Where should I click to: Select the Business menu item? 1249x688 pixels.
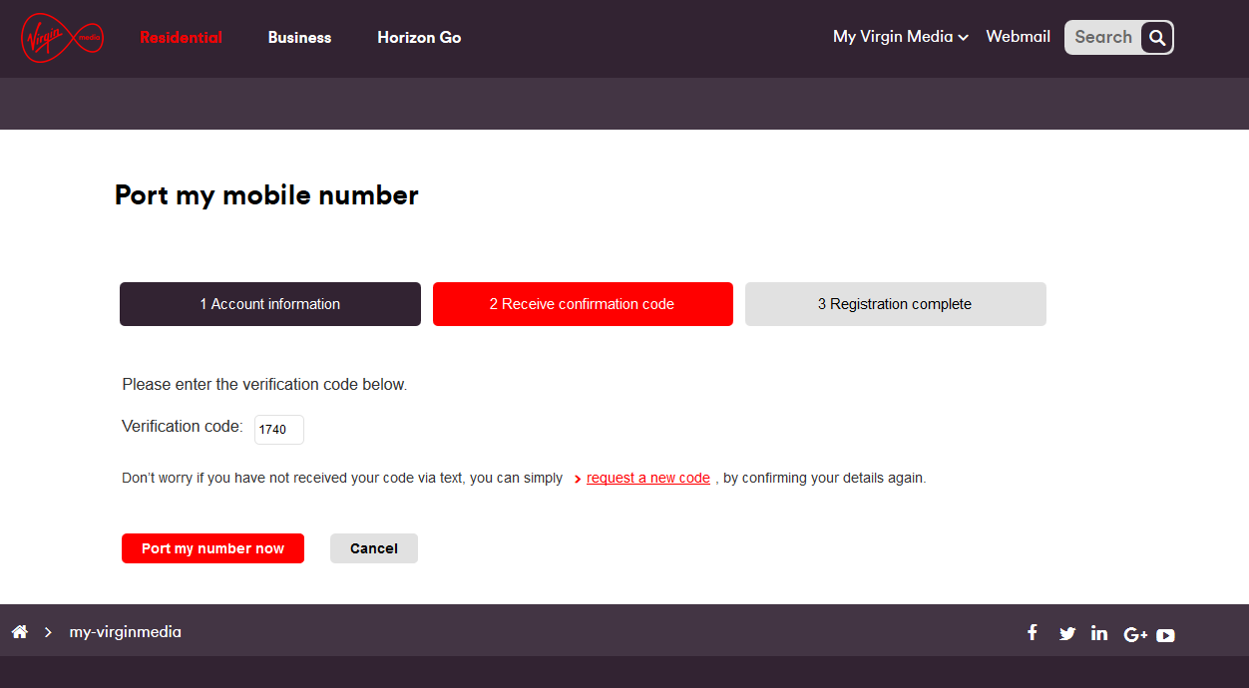pyautogui.click(x=299, y=38)
